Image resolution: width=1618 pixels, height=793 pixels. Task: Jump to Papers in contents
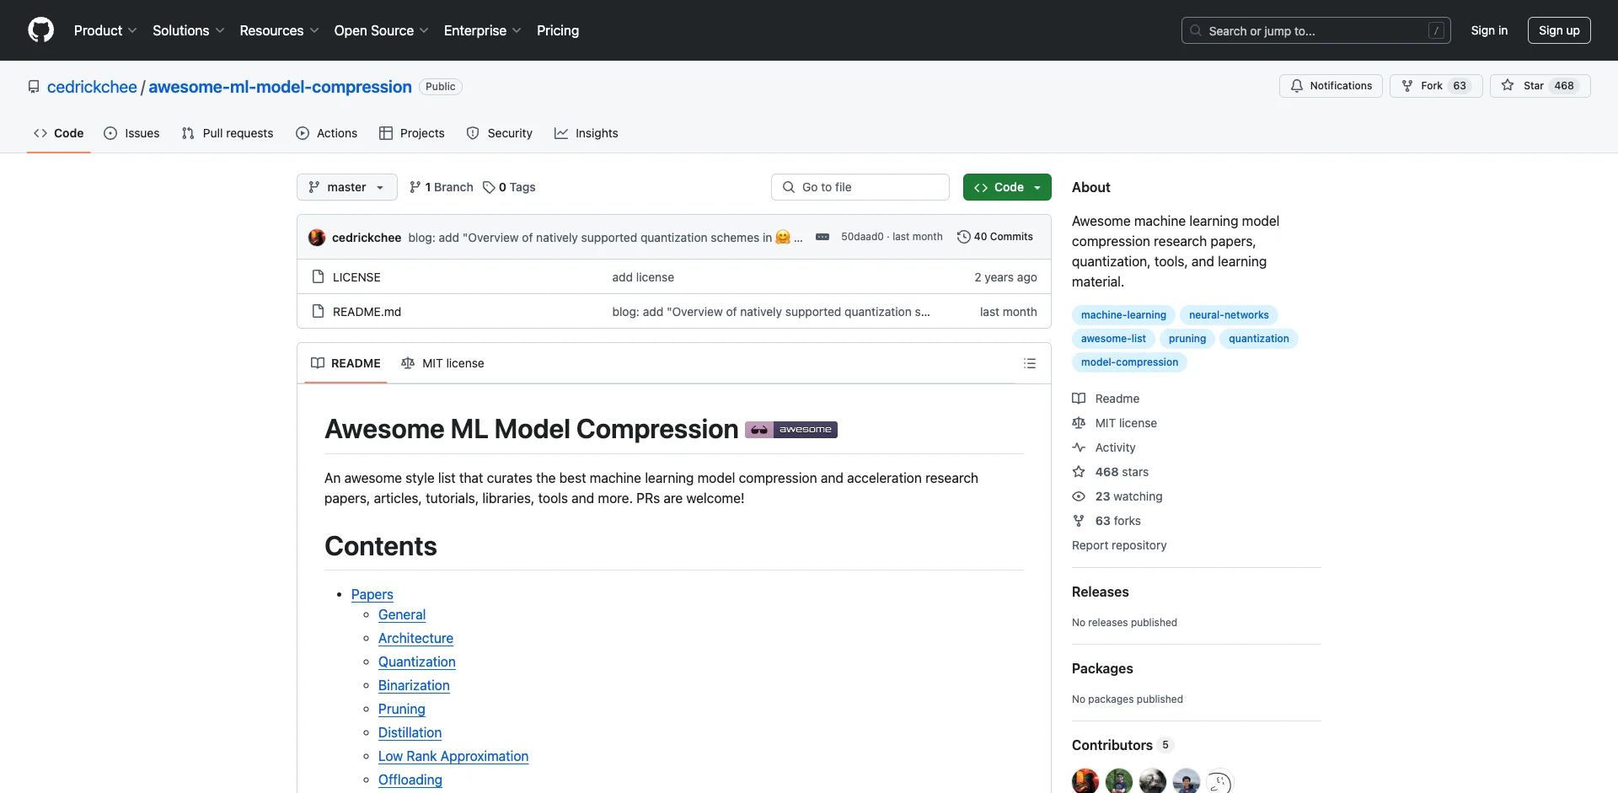point(372,594)
